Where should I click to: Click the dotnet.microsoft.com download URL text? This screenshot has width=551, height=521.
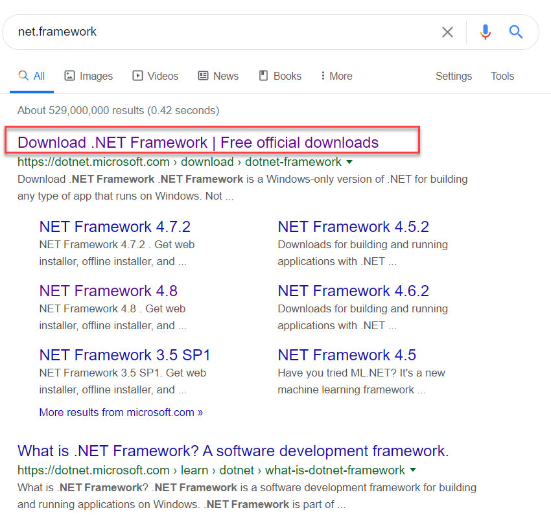pos(179,162)
